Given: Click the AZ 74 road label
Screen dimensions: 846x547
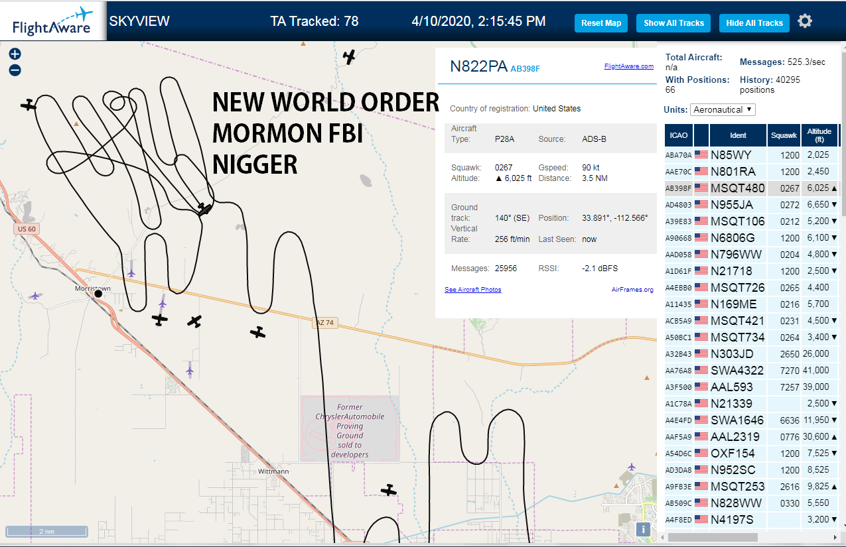Looking at the screenshot, I should [x=324, y=322].
